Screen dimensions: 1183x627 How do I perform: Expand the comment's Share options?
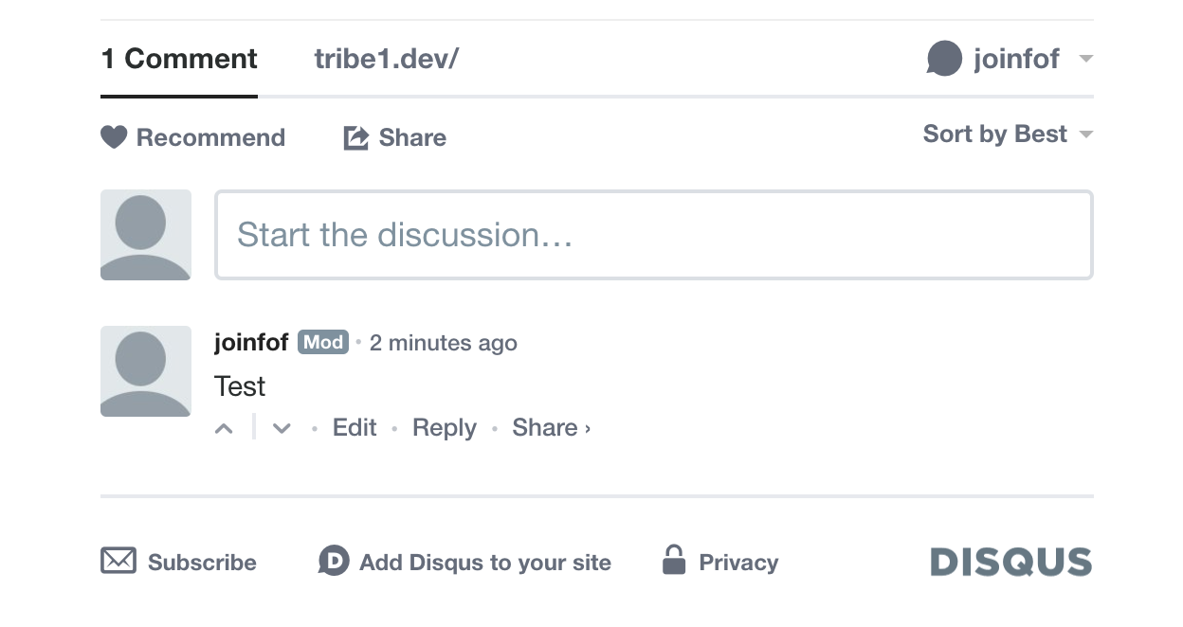point(551,428)
